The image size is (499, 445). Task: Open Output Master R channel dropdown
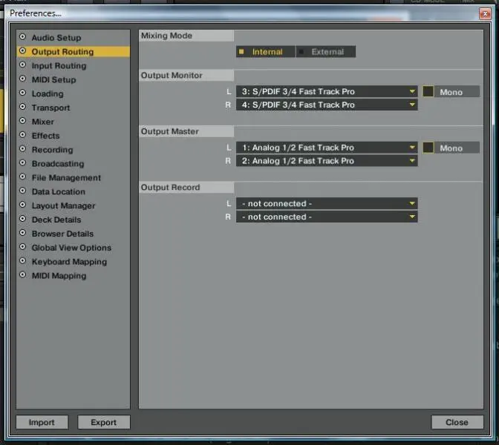[327, 161]
